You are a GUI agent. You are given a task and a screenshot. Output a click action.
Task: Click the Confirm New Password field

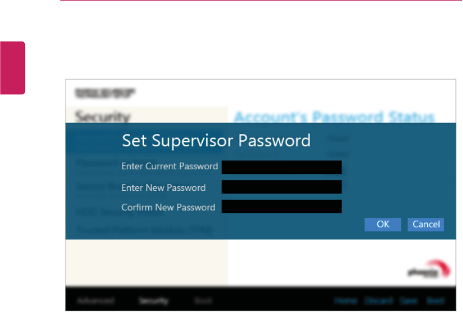pyautogui.click(x=281, y=207)
